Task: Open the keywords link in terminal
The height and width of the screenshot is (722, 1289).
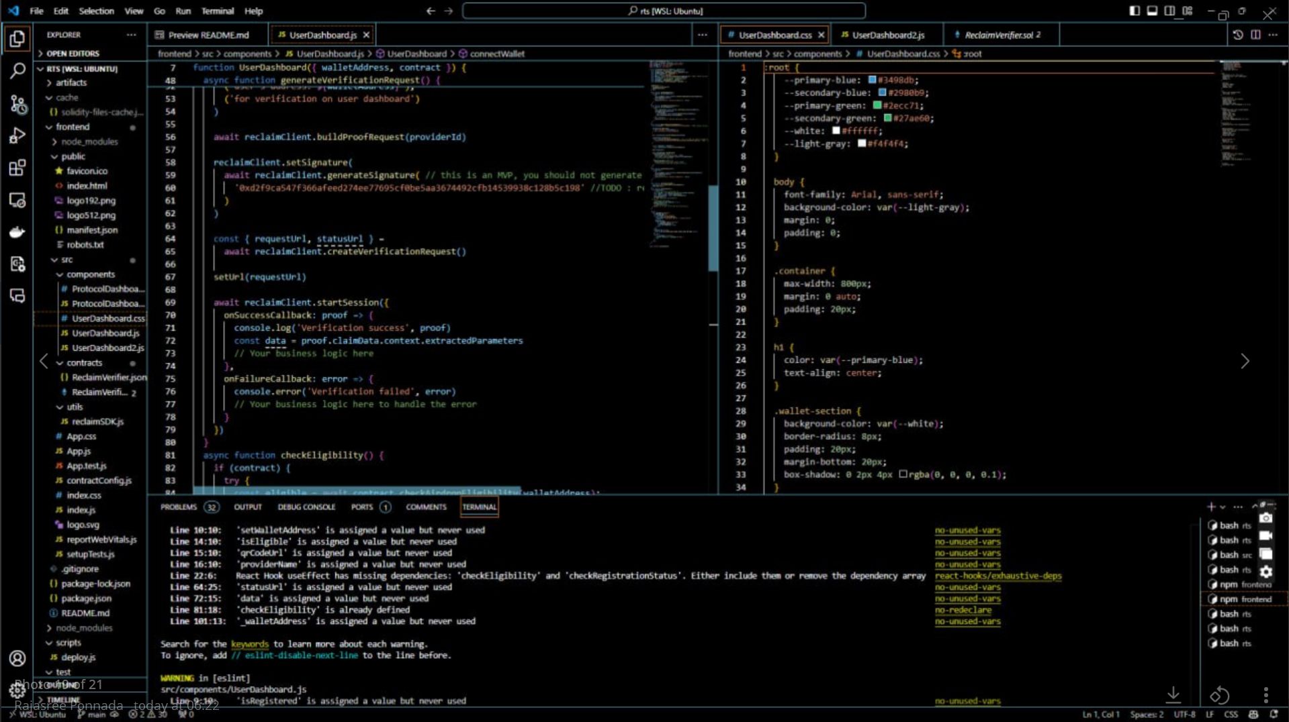Action: (249, 644)
